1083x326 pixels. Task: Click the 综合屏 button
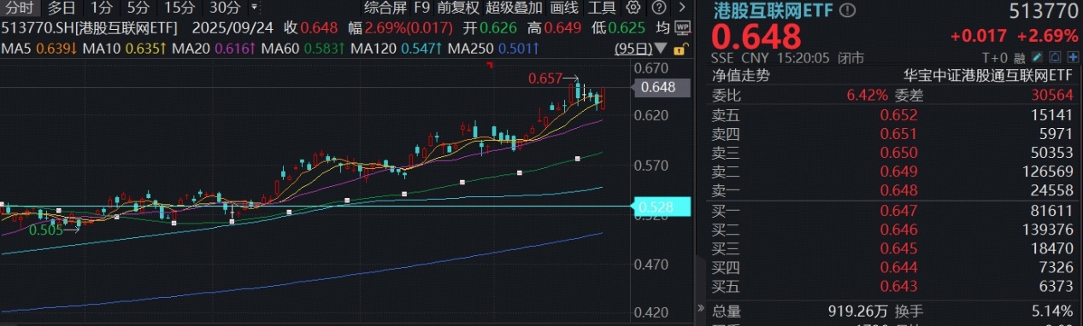385,8
